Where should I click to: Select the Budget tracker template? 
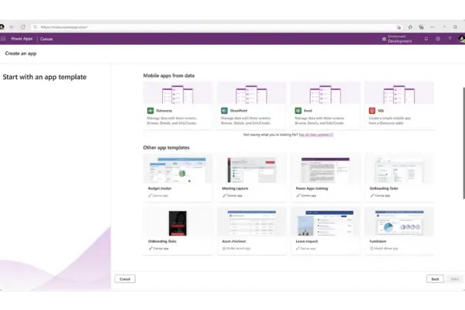pyautogui.click(x=177, y=177)
